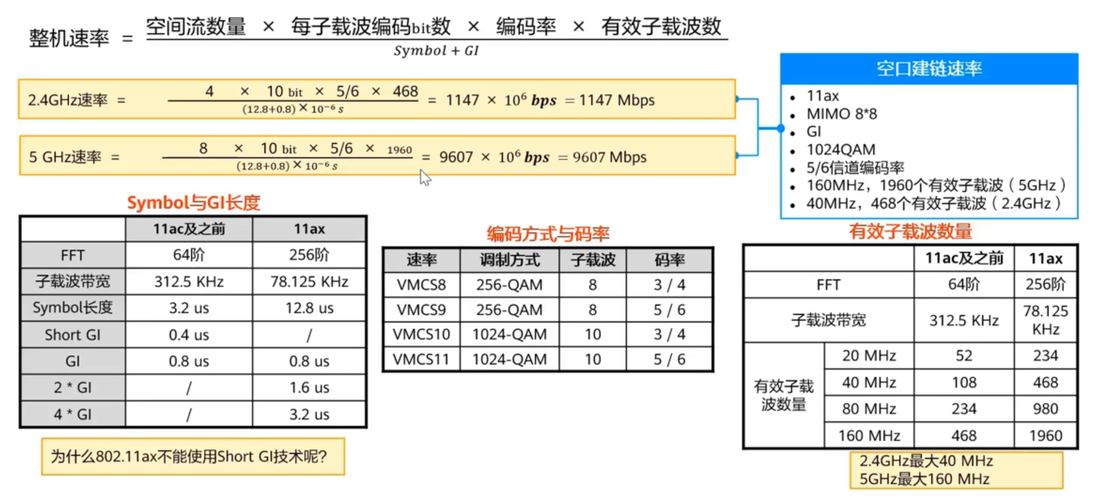Click the "Symbol长度" row header
Viewport: 1101px width, 496px height.
point(73,308)
